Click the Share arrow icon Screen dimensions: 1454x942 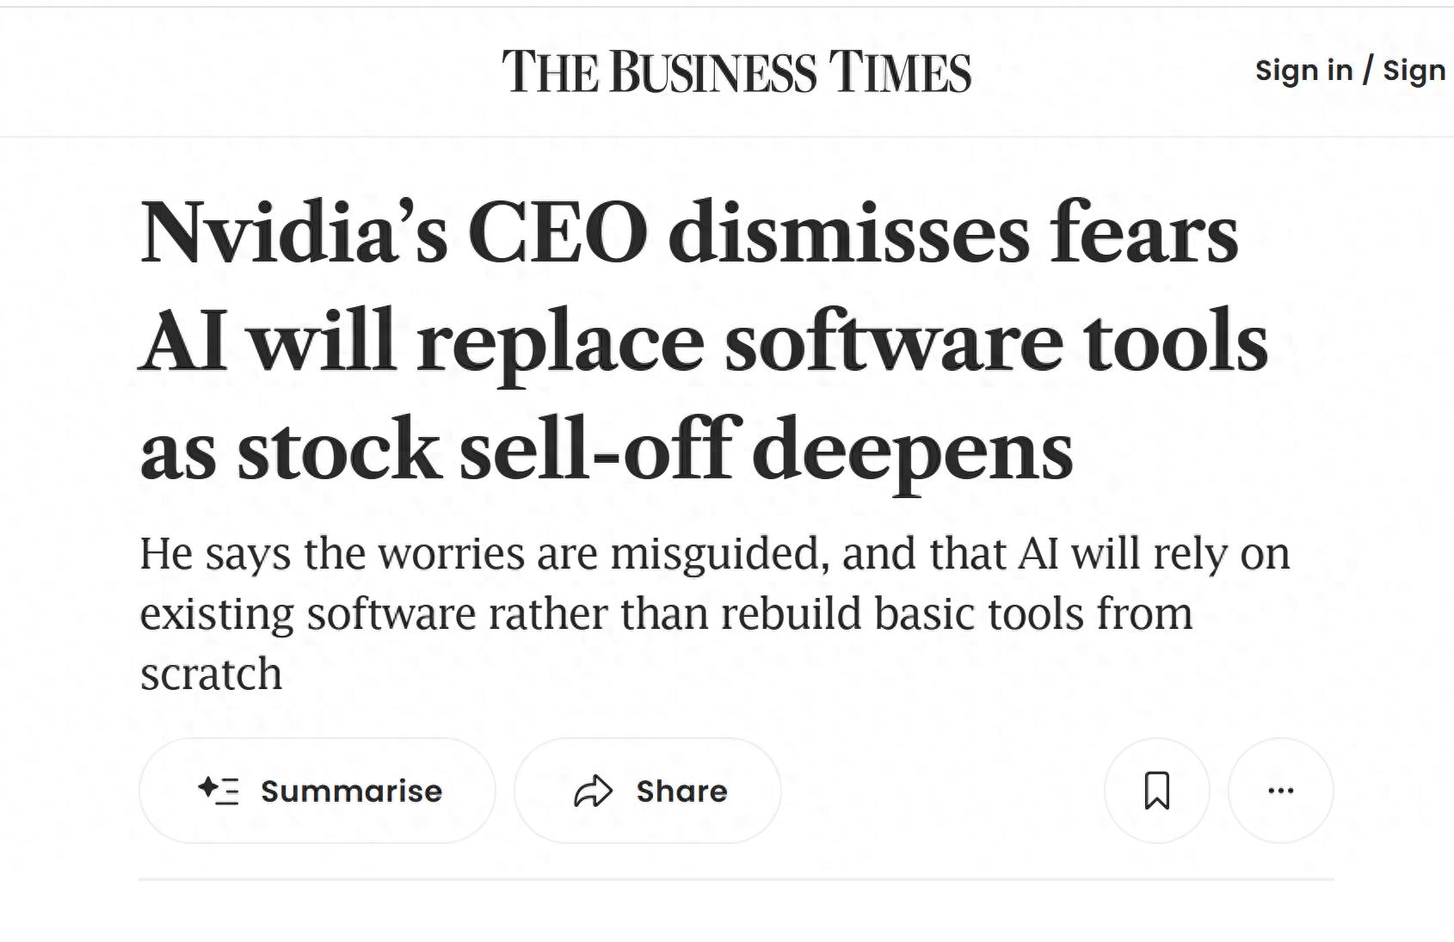[593, 791]
